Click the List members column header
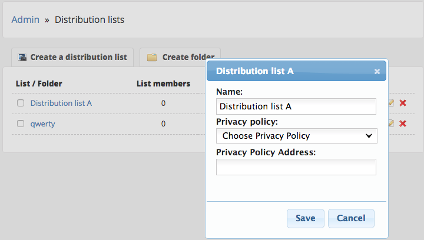This screenshot has width=424, height=240. [163, 84]
